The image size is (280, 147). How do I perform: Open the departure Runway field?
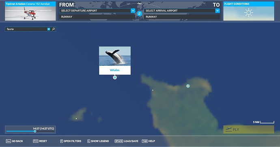(x=97, y=17)
